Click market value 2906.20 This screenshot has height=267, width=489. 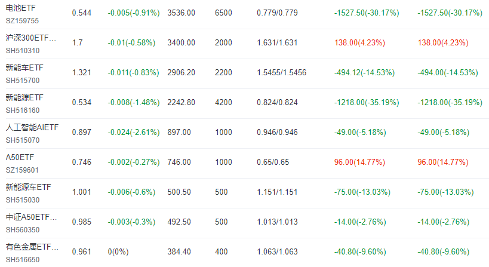[x=181, y=73]
